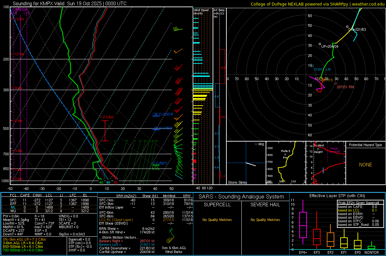The width and height of the screenshot is (386, 256).
Task: Click the 'Wind Speed (knots)' panel header
Action: (x=201, y=11)
